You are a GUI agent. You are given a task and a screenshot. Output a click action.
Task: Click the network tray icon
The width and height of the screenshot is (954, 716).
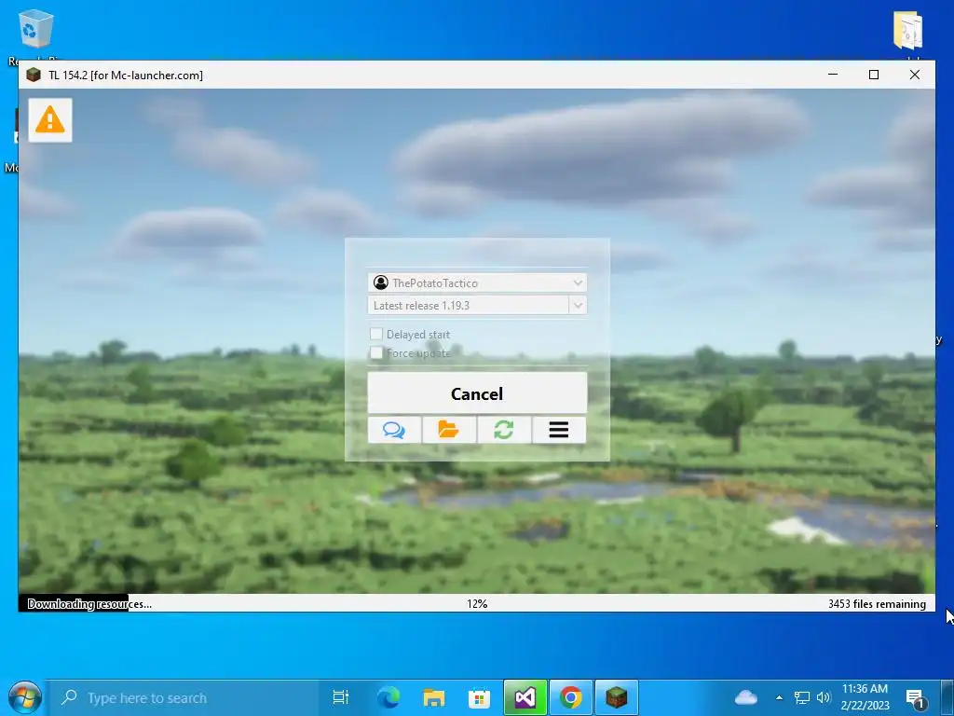coord(802,697)
